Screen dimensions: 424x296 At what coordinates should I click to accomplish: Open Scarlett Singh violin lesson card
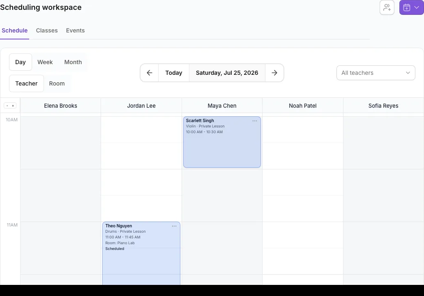(x=222, y=142)
